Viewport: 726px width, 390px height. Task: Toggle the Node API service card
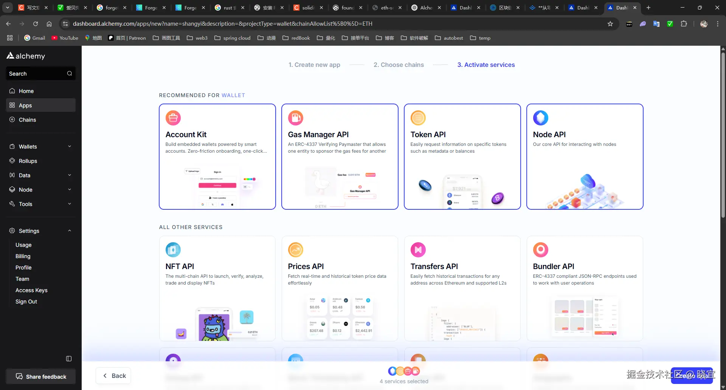(585, 156)
